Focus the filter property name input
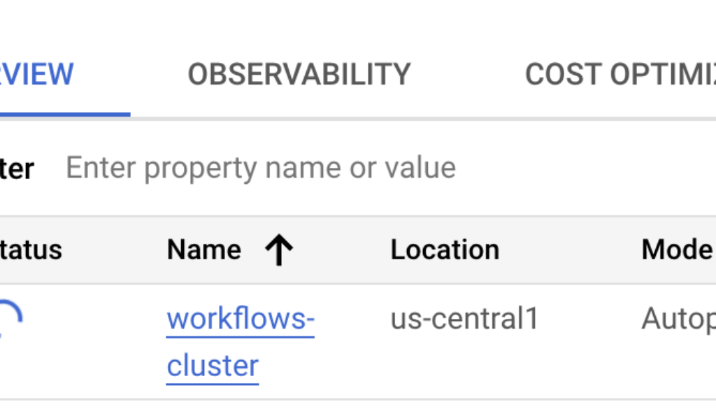716x409 pixels. (260, 168)
